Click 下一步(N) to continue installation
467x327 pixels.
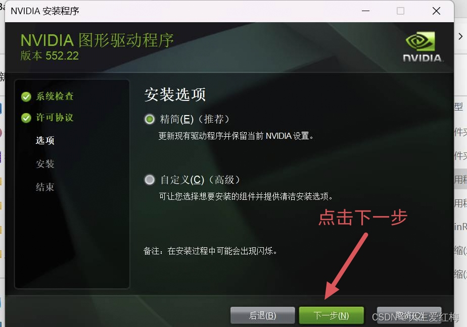(331, 315)
